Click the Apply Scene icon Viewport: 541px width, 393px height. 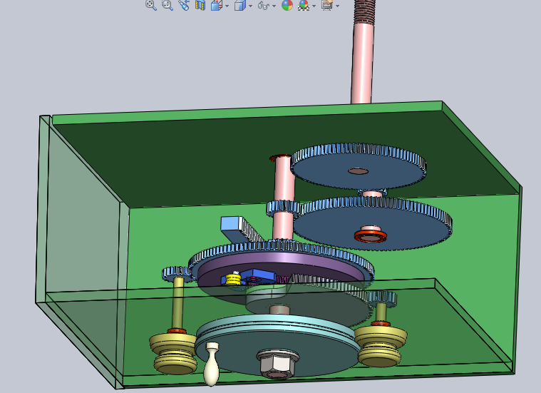pos(304,5)
